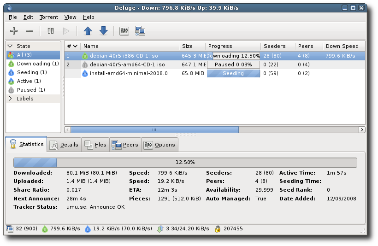Viewport: 378px width, 246px height.
Task: Click the DHT nodes lock icon in the status bar
Action: click(x=218, y=229)
